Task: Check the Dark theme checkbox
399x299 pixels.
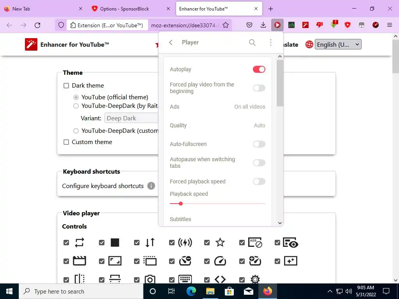Action: (x=66, y=86)
